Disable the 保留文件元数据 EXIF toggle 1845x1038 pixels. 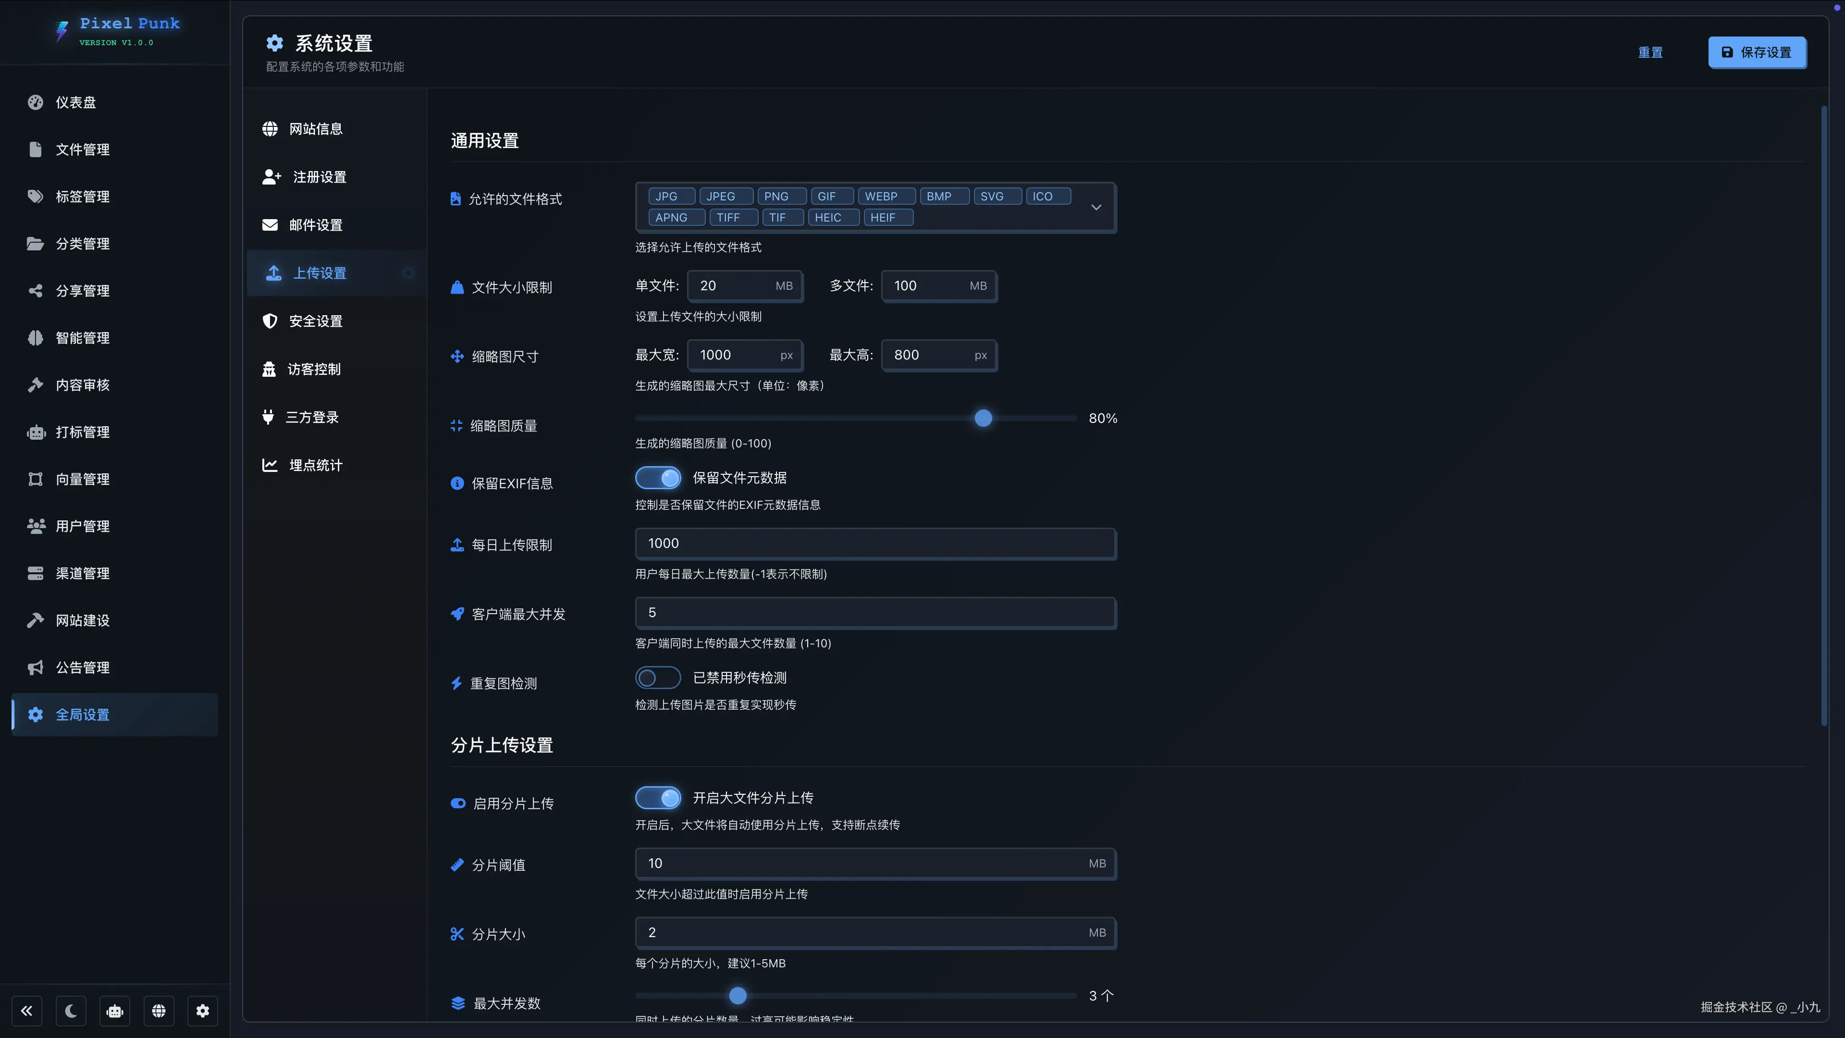click(x=657, y=478)
